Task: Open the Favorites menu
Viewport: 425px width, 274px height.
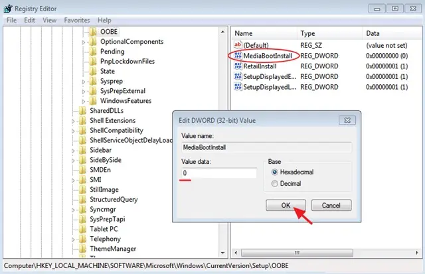Action: click(x=77, y=21)
